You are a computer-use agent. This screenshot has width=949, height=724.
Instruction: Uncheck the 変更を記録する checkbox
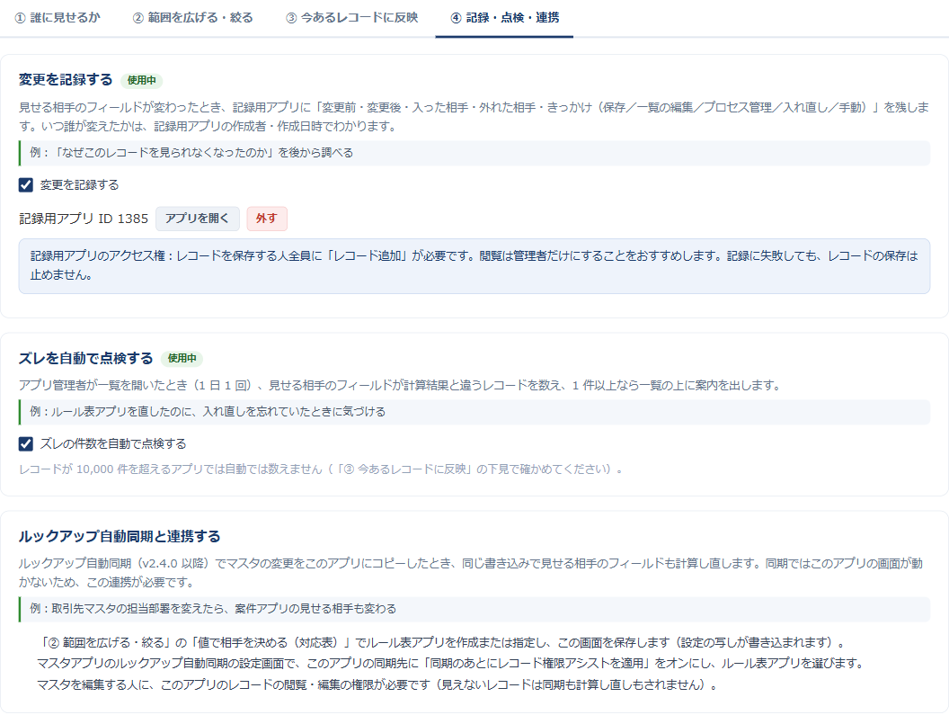click(25, 184)
